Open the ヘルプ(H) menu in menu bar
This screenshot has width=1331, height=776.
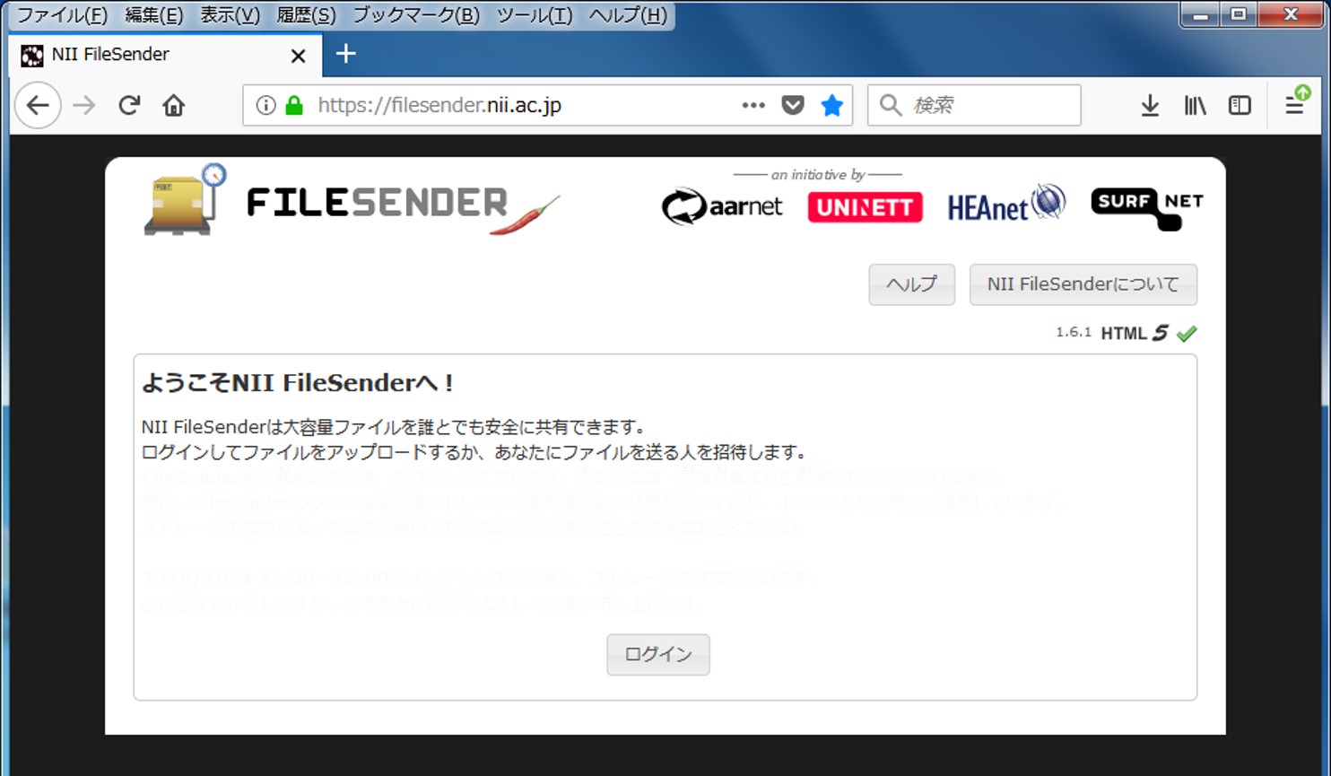click(x=628, y=15)
